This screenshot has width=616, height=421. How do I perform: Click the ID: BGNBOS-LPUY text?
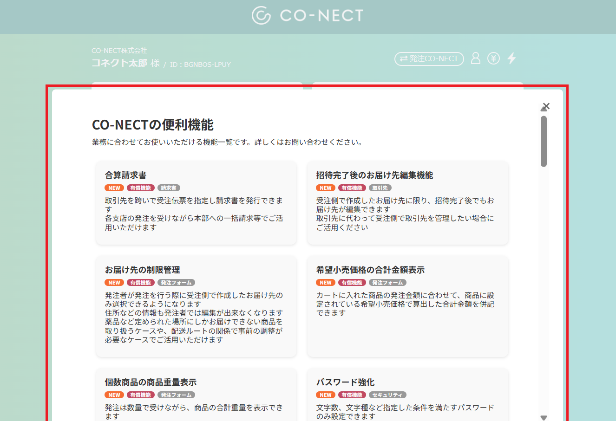coord(200,65)
